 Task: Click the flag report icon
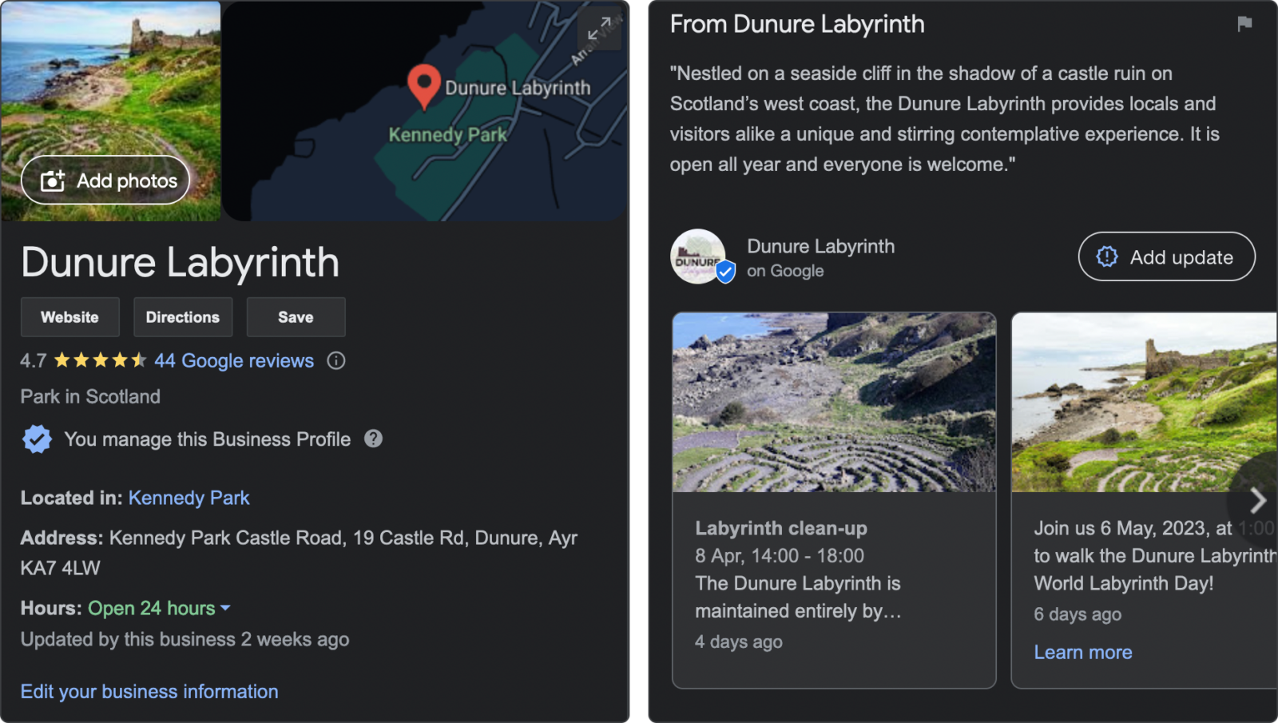[x=1244, y=24]
